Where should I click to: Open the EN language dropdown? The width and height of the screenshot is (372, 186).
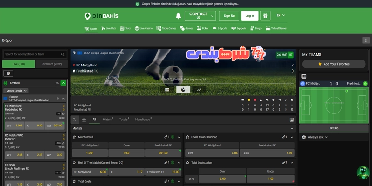click(281, 15)
